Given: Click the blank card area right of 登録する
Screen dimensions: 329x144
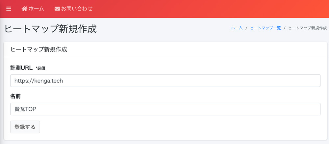Looking at the screenshot, I should (181, 127).
